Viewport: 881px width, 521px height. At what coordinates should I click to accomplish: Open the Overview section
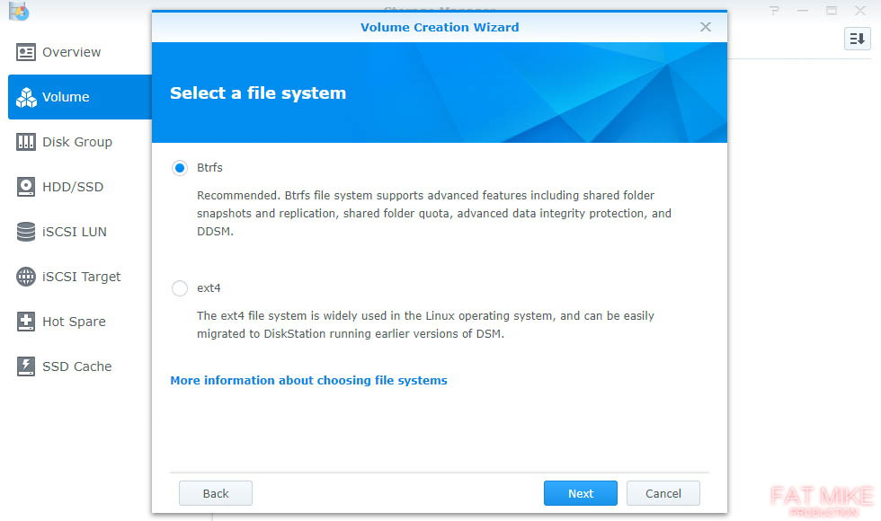(80, 52)
